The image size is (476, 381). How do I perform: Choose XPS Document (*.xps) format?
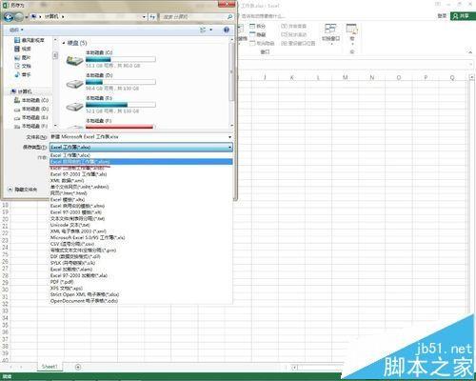(141, 289)
